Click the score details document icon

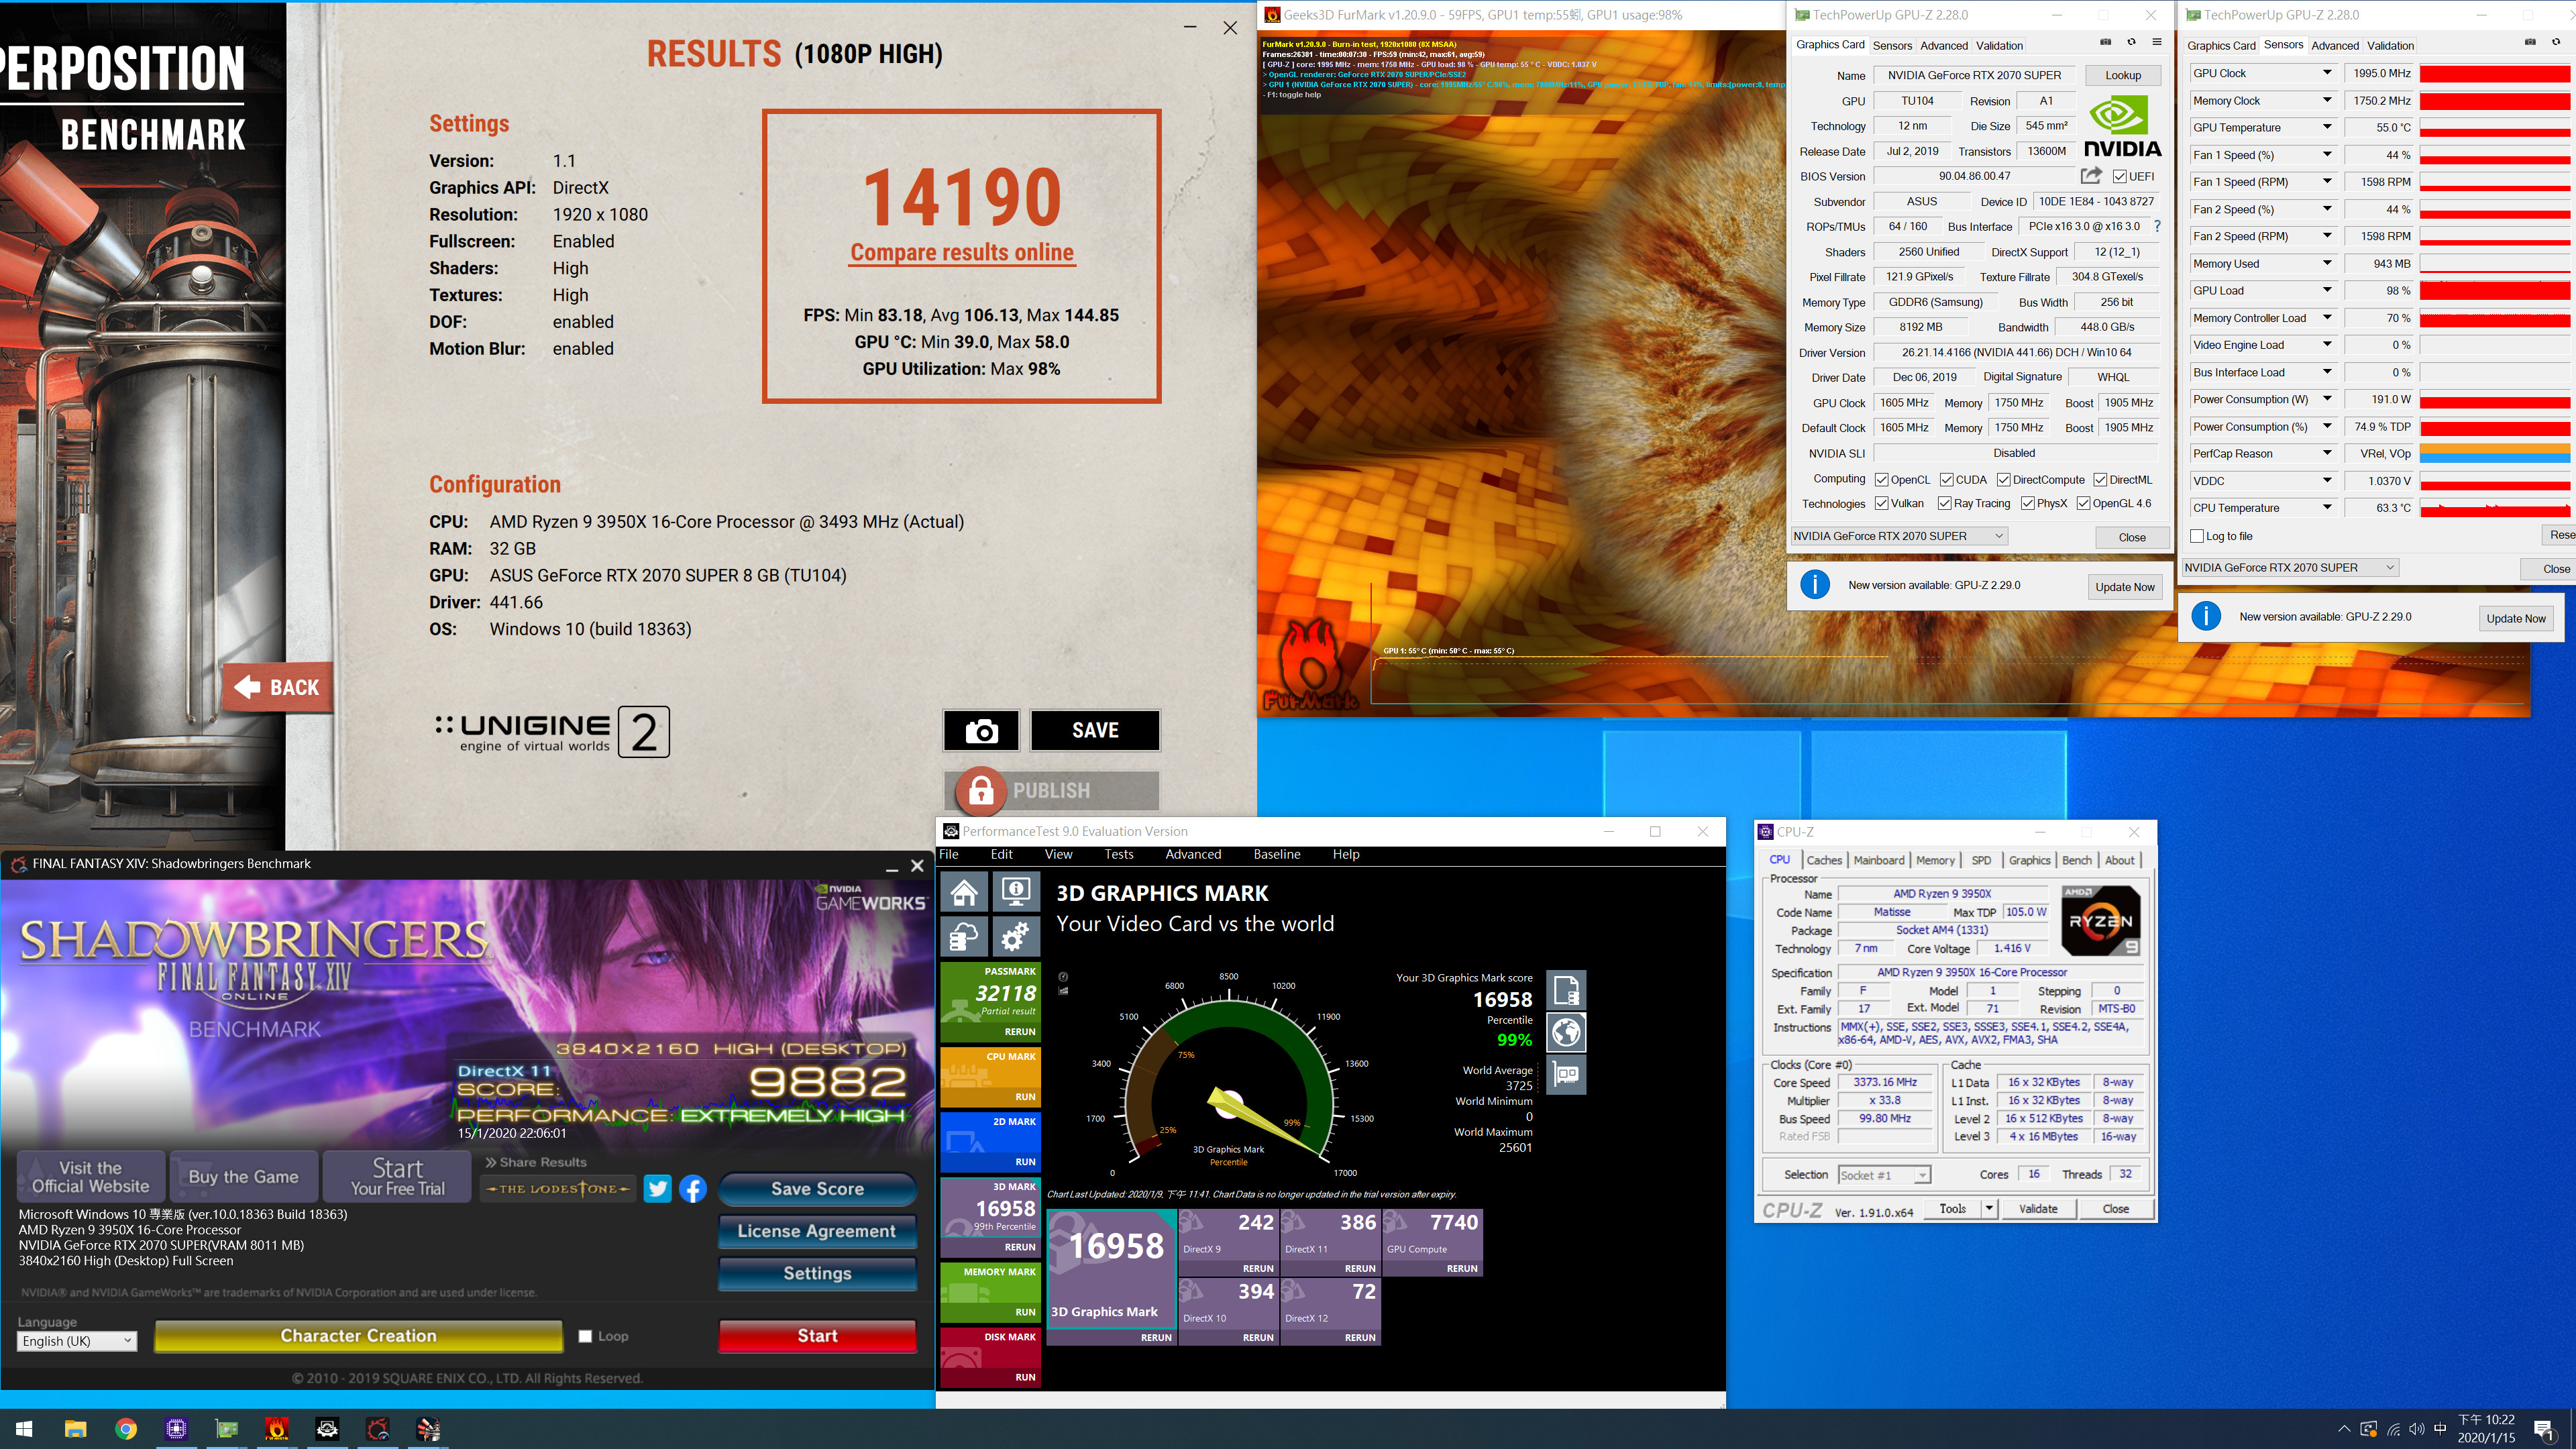[1566, 990]
